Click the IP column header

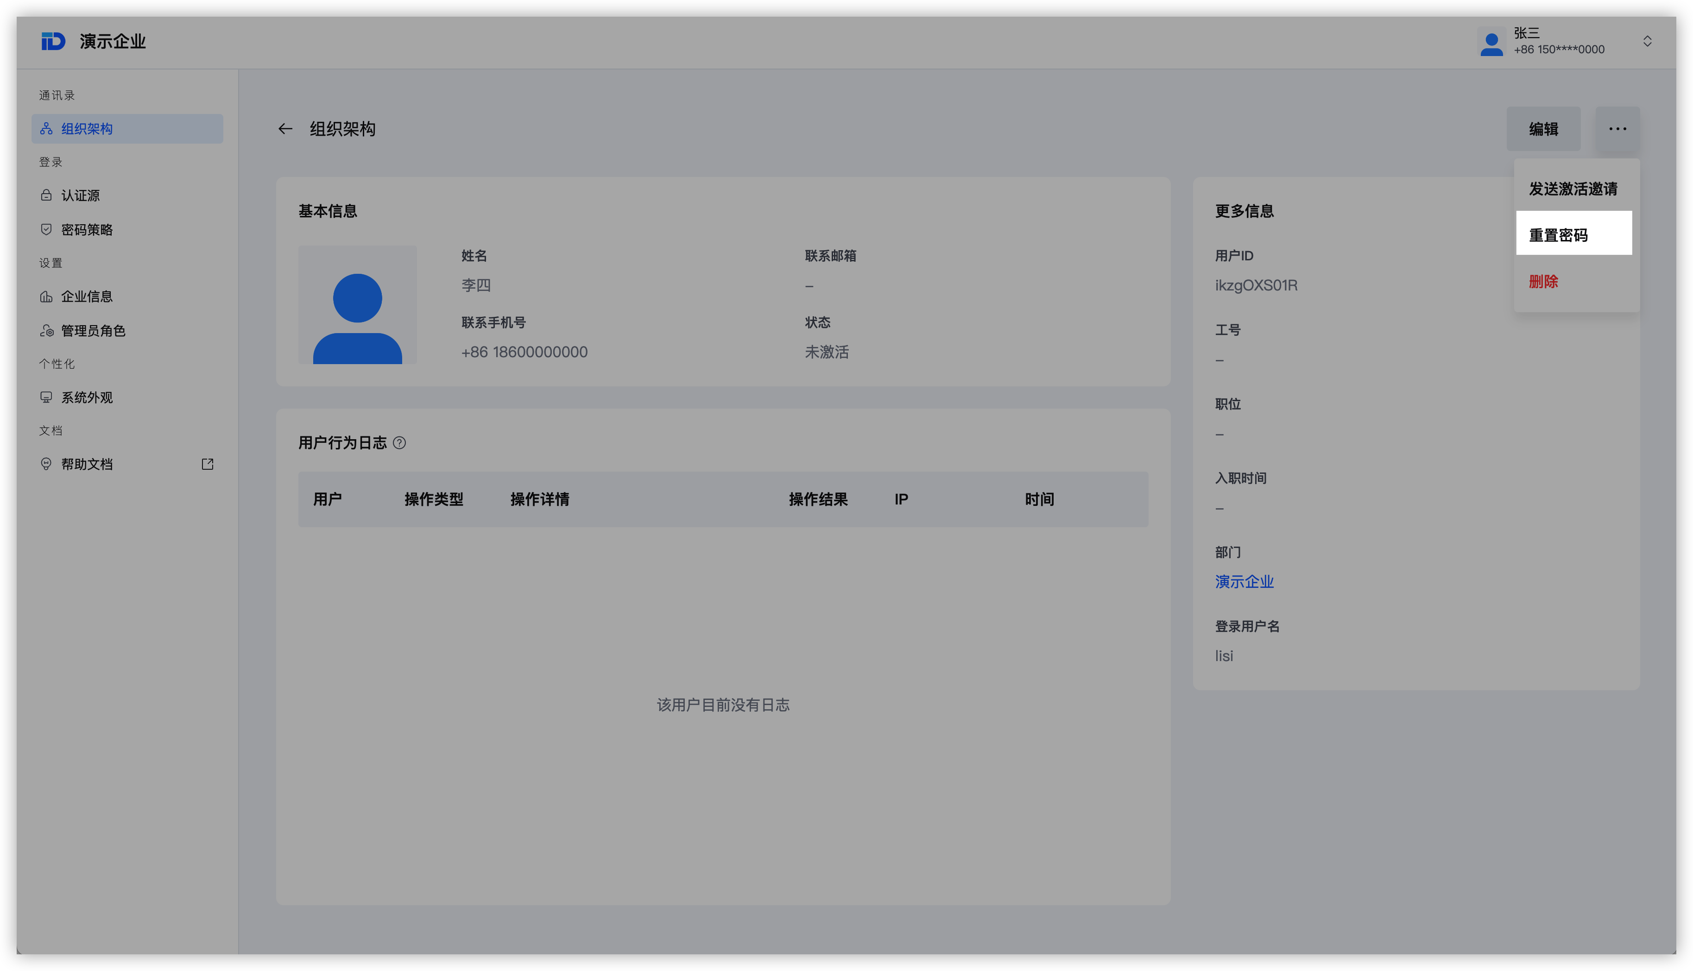901,499
